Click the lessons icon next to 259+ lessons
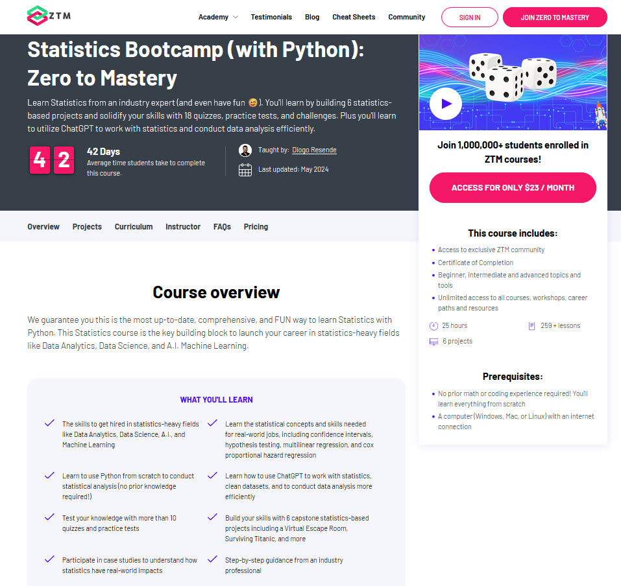 532,326
